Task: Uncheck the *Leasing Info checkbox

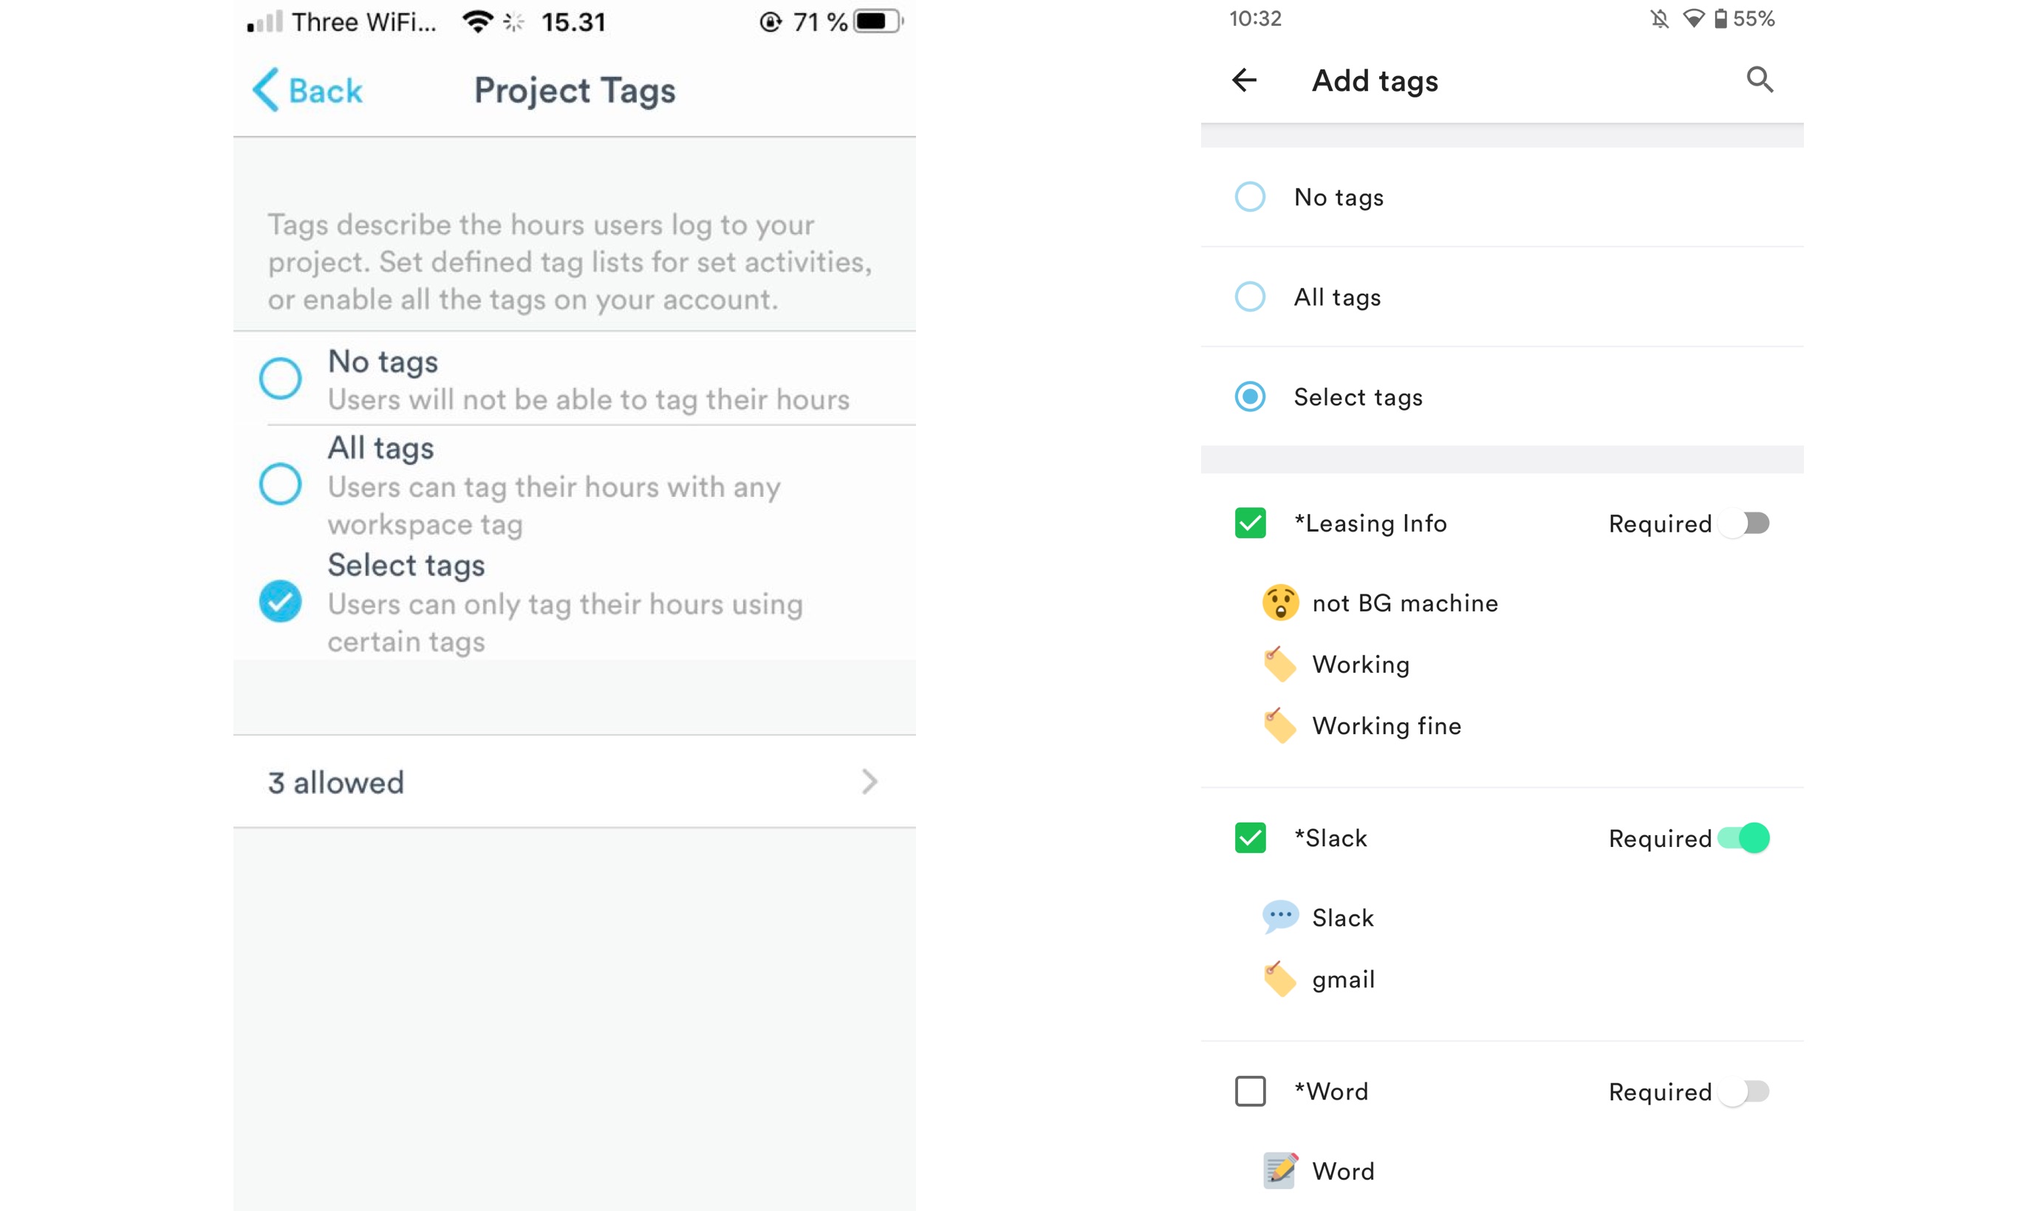Action: tap(1250, 523)
